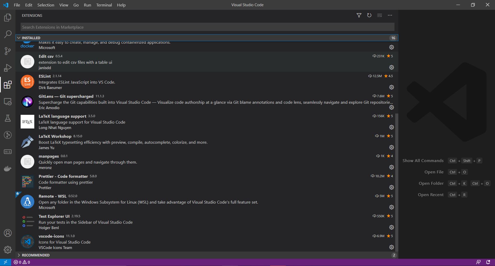The image size is (495, 266).
Task: Open manage gear for ESLint extension
Action: 391,87
